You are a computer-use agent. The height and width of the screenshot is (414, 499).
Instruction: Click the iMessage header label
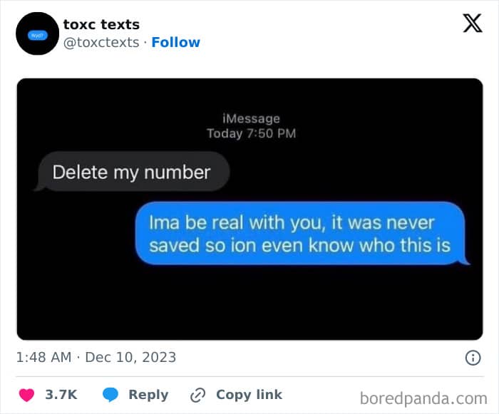click(251, 118)
